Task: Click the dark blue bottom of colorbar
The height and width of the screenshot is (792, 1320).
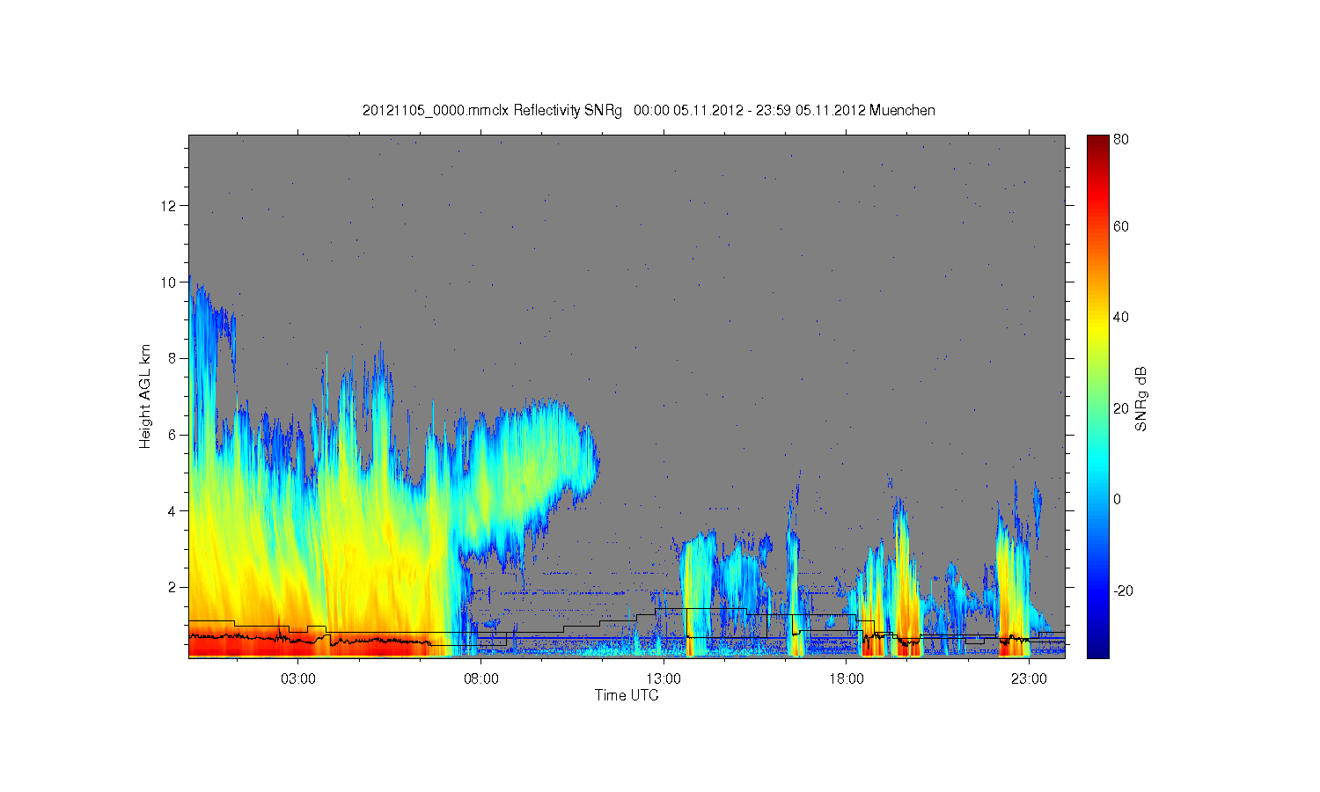Action: pyautogui.click(x=1097, y=649)
